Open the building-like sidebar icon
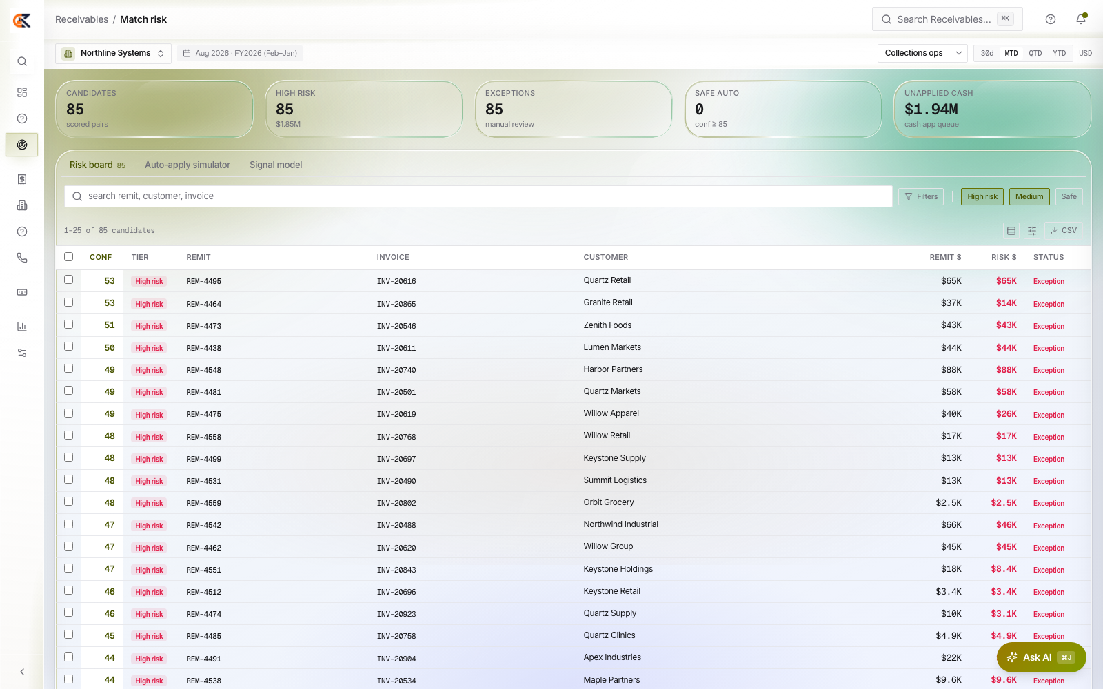 coord(22,205)
